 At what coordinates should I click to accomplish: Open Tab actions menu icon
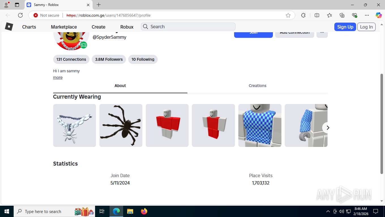(x=17, y=5)
